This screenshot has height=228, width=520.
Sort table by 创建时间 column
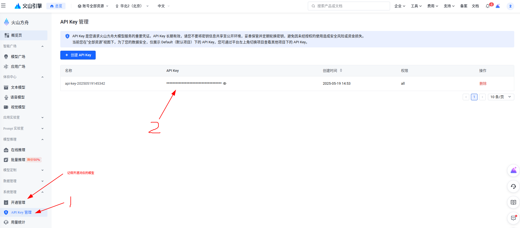341,70
